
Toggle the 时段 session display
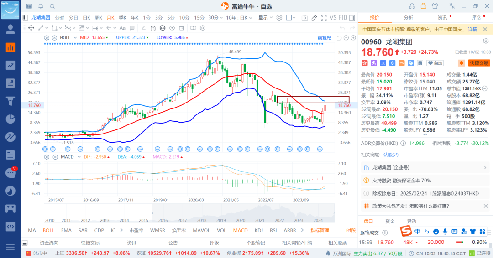pyautogui.click(x=351, y=230)
